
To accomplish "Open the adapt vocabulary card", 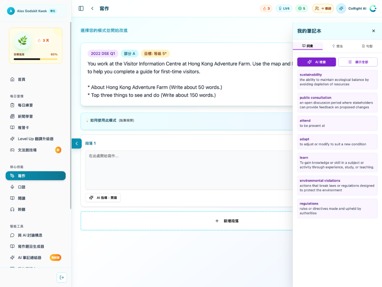I will pyautogui.click(x=337, y=142).
